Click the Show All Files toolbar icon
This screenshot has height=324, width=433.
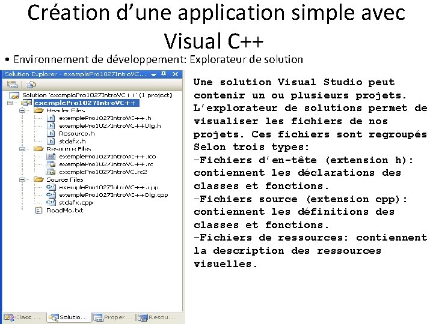pyautogui.click(x=31, y=85)
